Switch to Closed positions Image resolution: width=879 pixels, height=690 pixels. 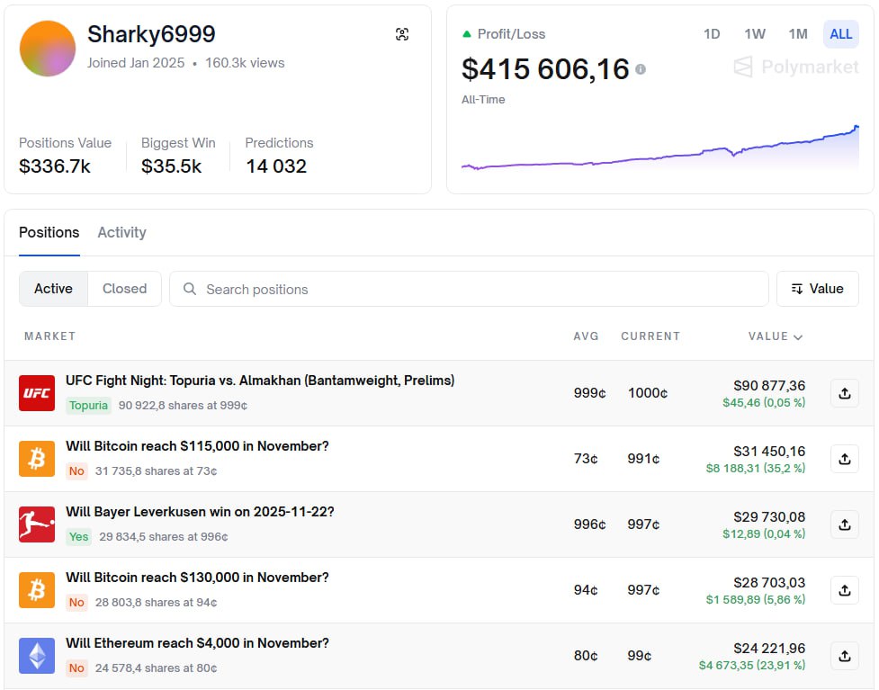(124, 289)
